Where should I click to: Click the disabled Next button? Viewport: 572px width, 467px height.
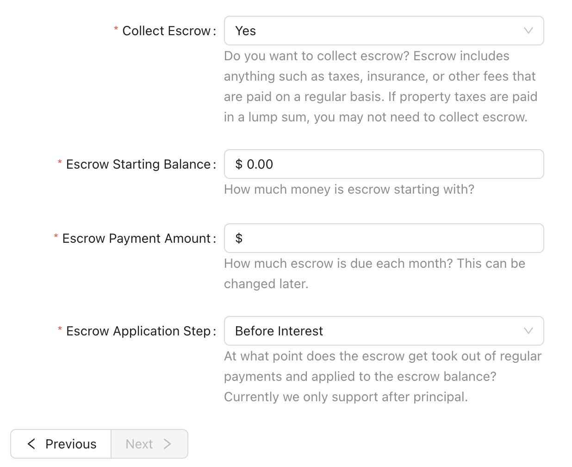tap(149, 444)
